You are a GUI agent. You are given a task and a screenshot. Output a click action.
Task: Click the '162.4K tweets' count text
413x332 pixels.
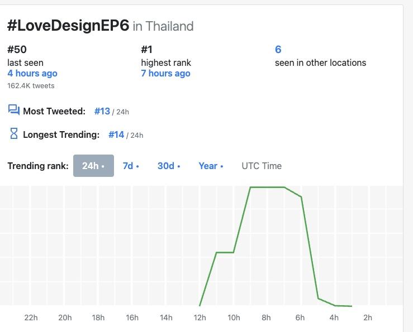pyautogui.click(x=31, y=86)
